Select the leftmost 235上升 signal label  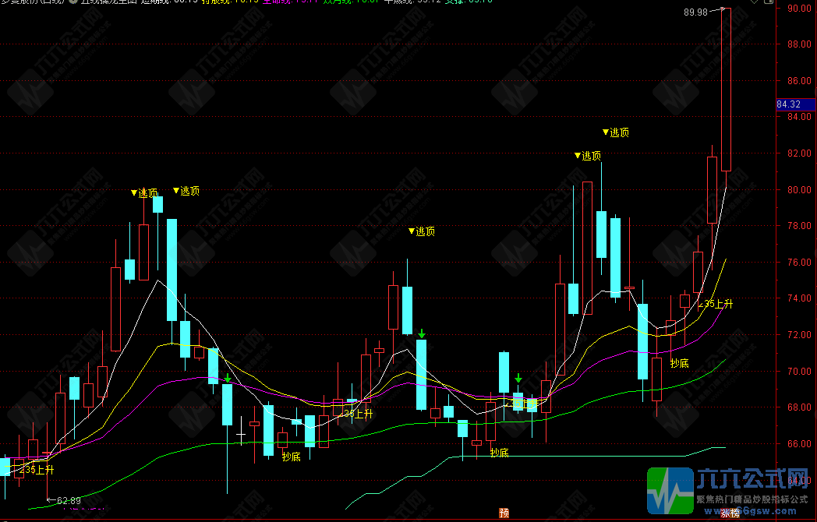pyautogui.click(x=37, y=469)
